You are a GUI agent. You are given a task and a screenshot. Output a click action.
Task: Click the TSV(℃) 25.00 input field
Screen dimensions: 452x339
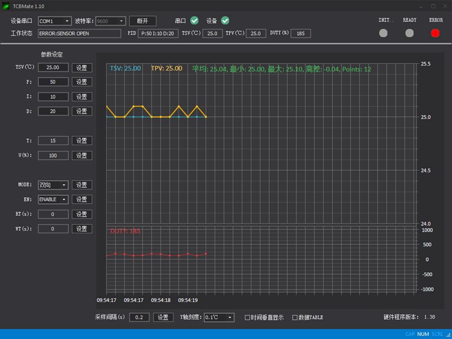pyautogui.click(x=53, y=67)
